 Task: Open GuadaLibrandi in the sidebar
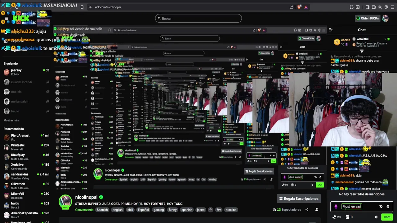point(26,82)
